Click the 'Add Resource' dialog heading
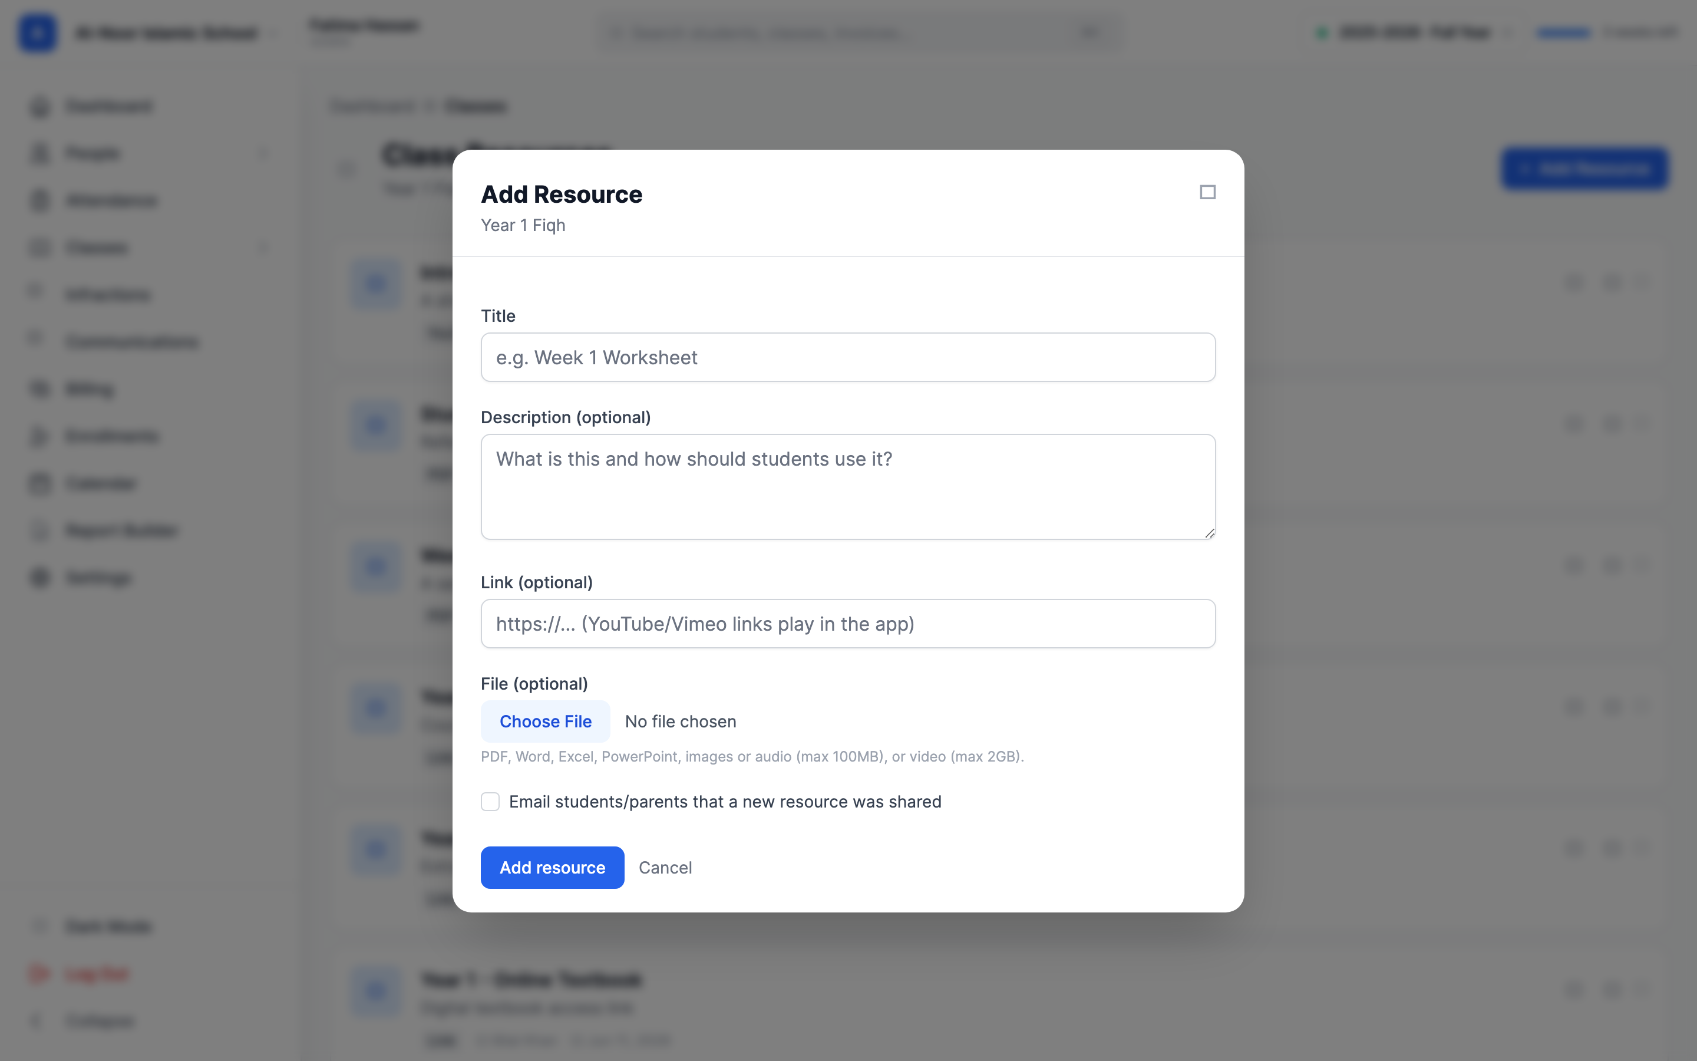The width and height of the screenshot is (1697, 1061). (561, 195)
